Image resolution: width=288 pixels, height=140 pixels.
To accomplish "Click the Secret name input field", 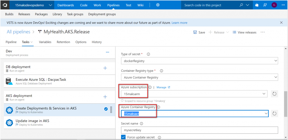I will point(199,130).
